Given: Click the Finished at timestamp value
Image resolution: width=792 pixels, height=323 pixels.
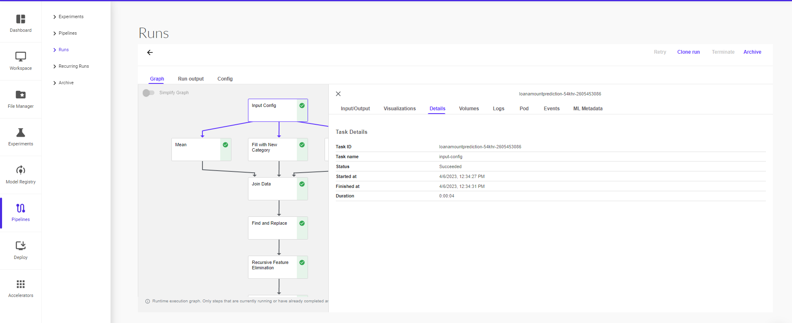Looking at the screenshot, I should [x=462, y=187].
